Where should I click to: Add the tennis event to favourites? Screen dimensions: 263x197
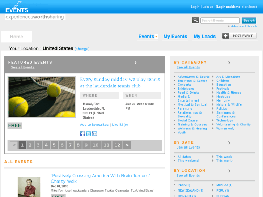tap(94, 125)
